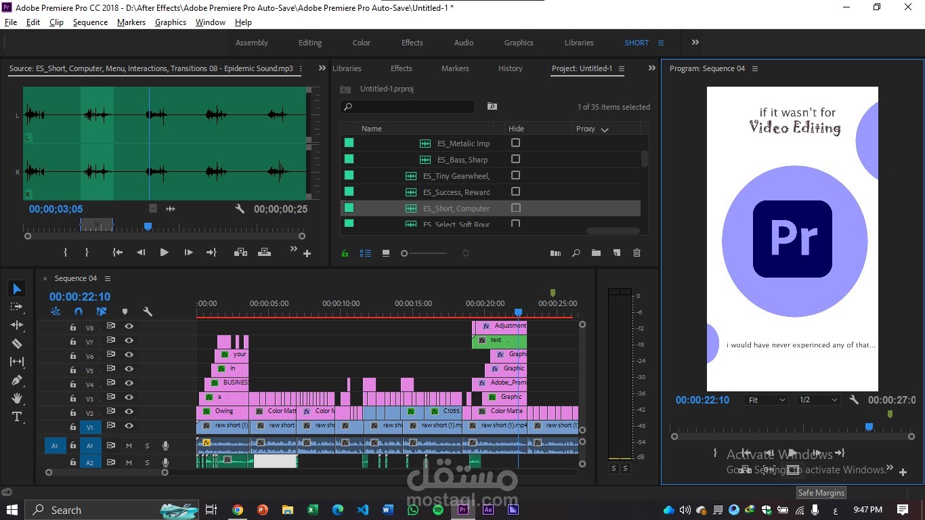The width and height of the screenshot is (925, 520).
Task: Open Project panel hamburger menu
Action: click(x=622, y=68)
